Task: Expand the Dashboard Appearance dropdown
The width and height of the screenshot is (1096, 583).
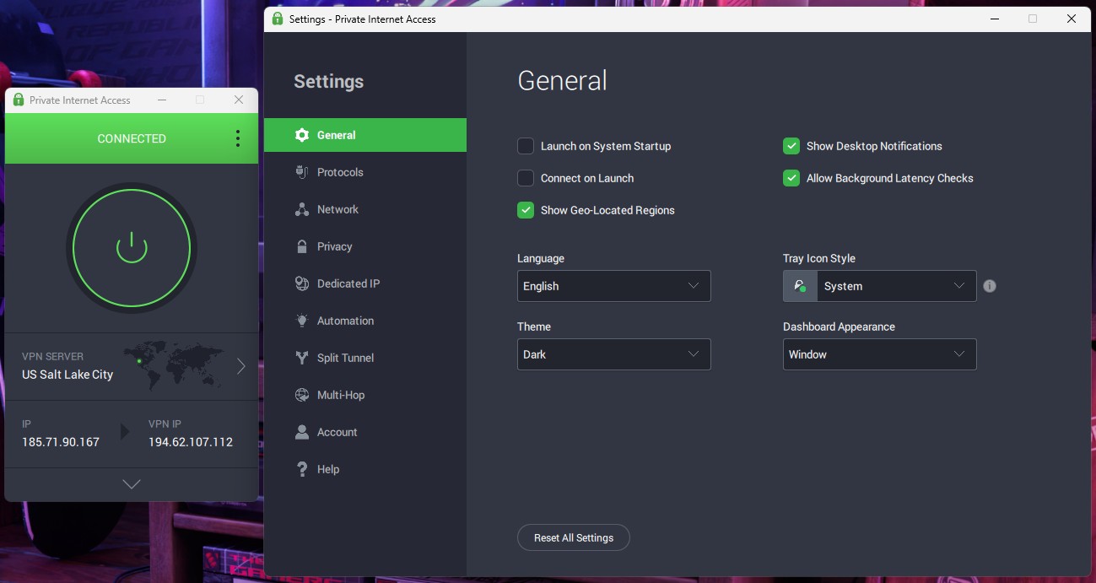Action: click(x=880, y=354)
